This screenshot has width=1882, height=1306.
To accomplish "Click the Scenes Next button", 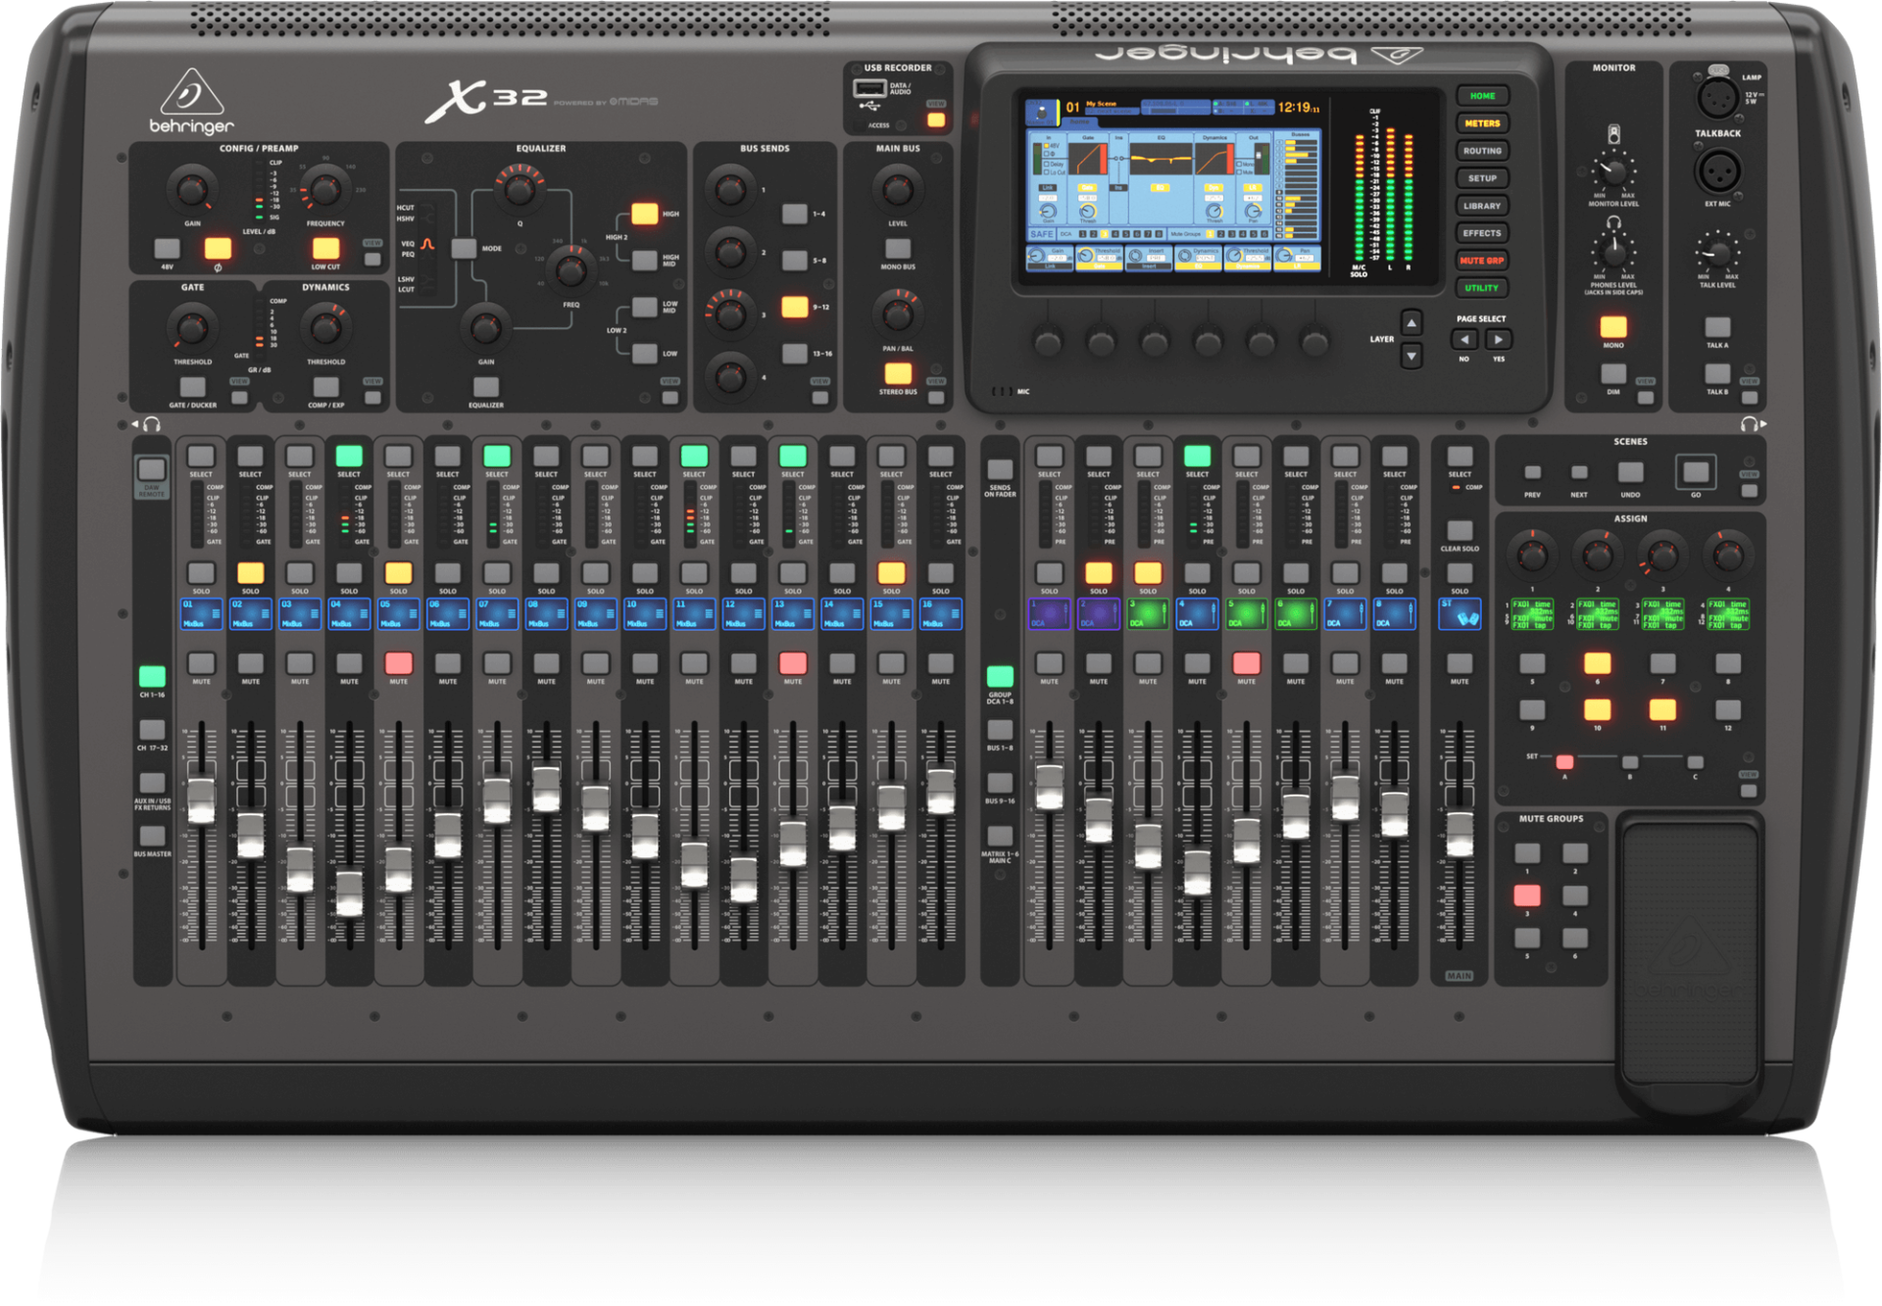I will (1579, 472).
